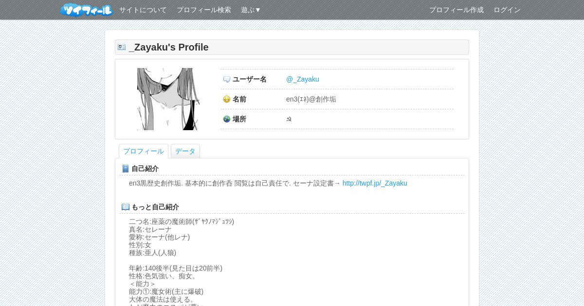Click the globe icon beside 場所
The height and width of the screenshot is (306, 584).
(x=227, y=119)
